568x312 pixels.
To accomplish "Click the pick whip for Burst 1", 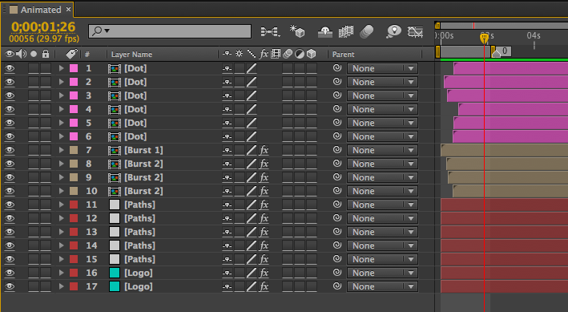I will (x=337, y=149).
